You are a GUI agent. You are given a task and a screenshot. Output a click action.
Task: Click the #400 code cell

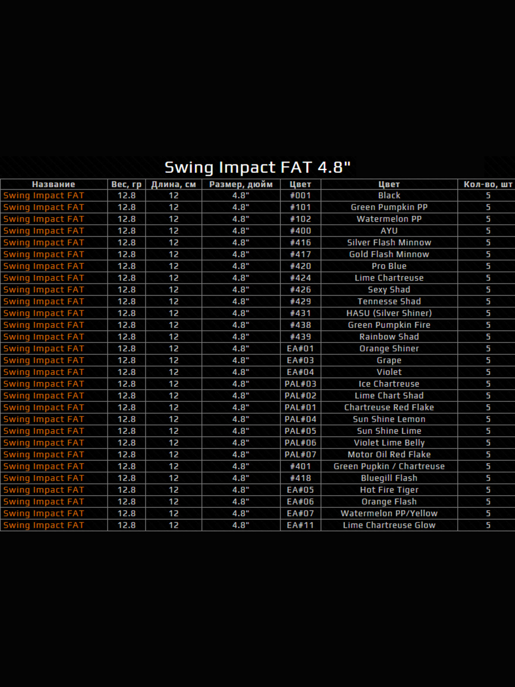300,231
